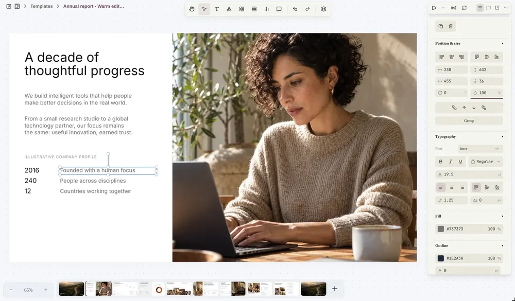Set vertical text alignment to middle
The image size is (515, 301).
click(487, 187)
